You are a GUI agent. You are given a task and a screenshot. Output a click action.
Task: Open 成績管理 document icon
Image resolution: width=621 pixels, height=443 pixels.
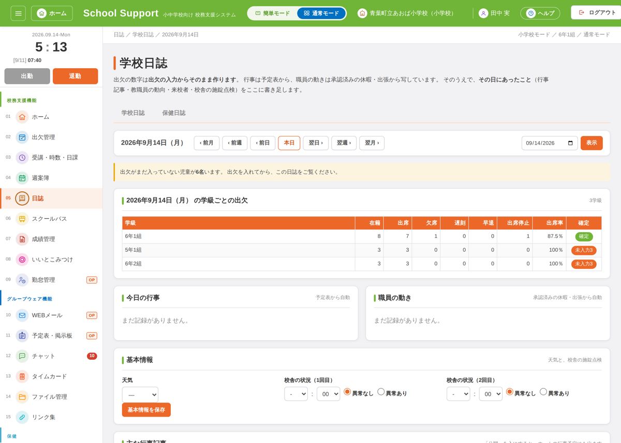(22, 239)
